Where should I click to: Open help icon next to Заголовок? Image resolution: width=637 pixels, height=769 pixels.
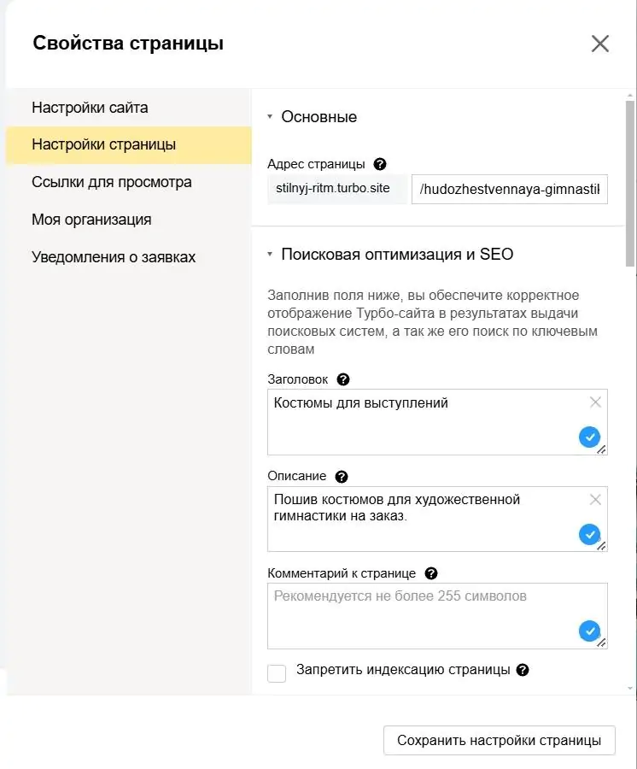pyautogui.click(x=343, y=379)
